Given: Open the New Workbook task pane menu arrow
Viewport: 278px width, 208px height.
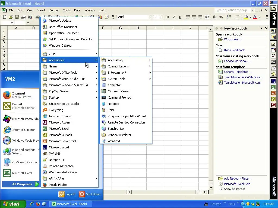Looking at the screenshot, I should tap(261, 28).
